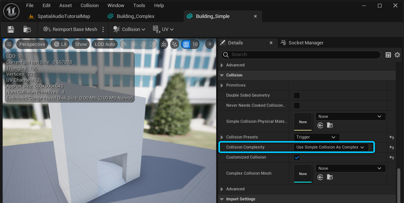Expand the Primitives section

pyautogui.click(x=222, y=85)
